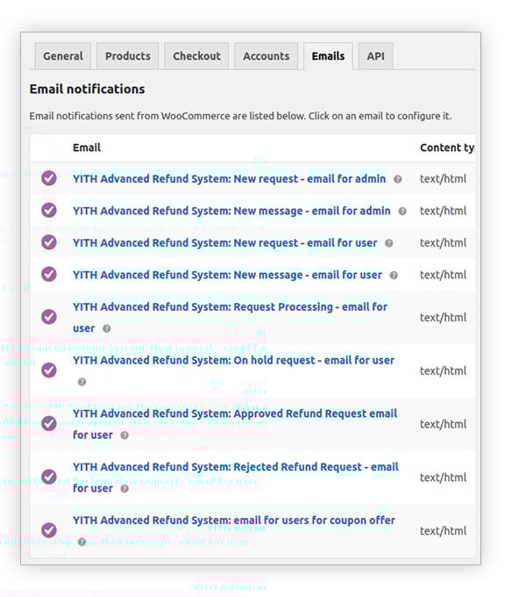
Task: Click the 'Email notifications' heading
Action: point(87,89)
